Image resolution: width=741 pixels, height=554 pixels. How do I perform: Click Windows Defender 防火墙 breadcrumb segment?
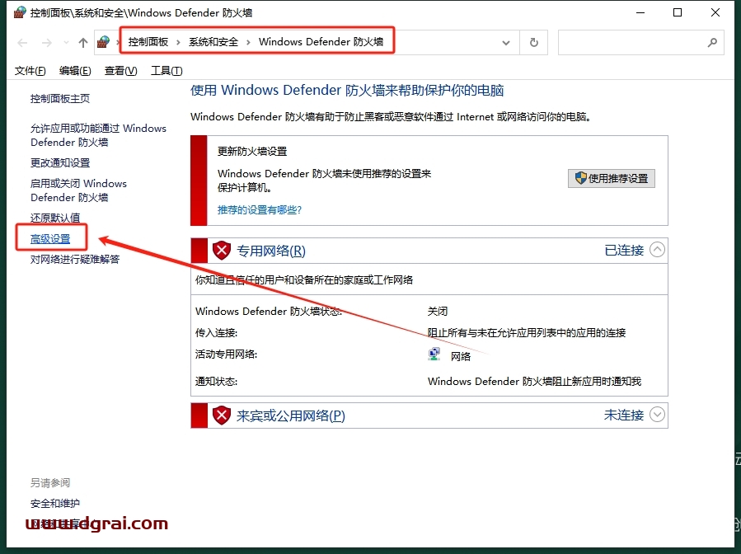(x=321, y=42)
